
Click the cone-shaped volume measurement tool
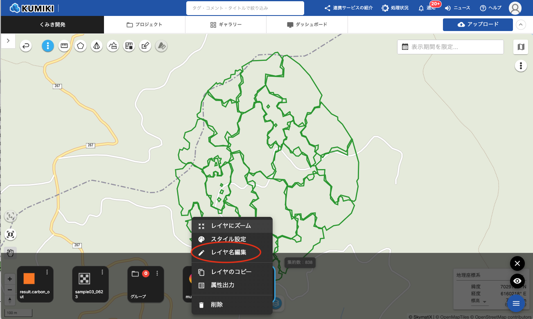(x=96, y=46)
